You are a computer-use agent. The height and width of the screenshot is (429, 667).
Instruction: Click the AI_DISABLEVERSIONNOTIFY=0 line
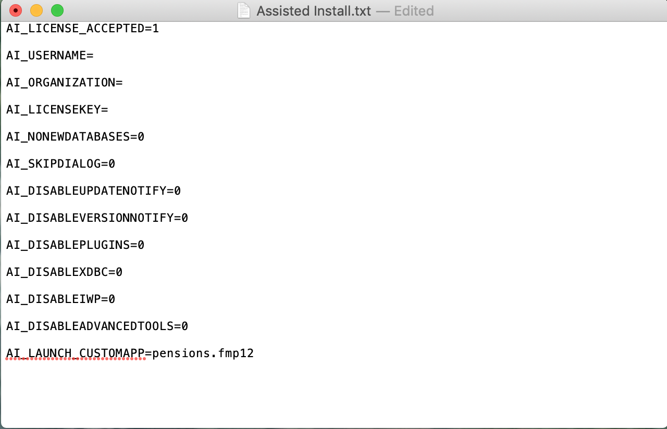pyautogui.click(x=97, y=218)
